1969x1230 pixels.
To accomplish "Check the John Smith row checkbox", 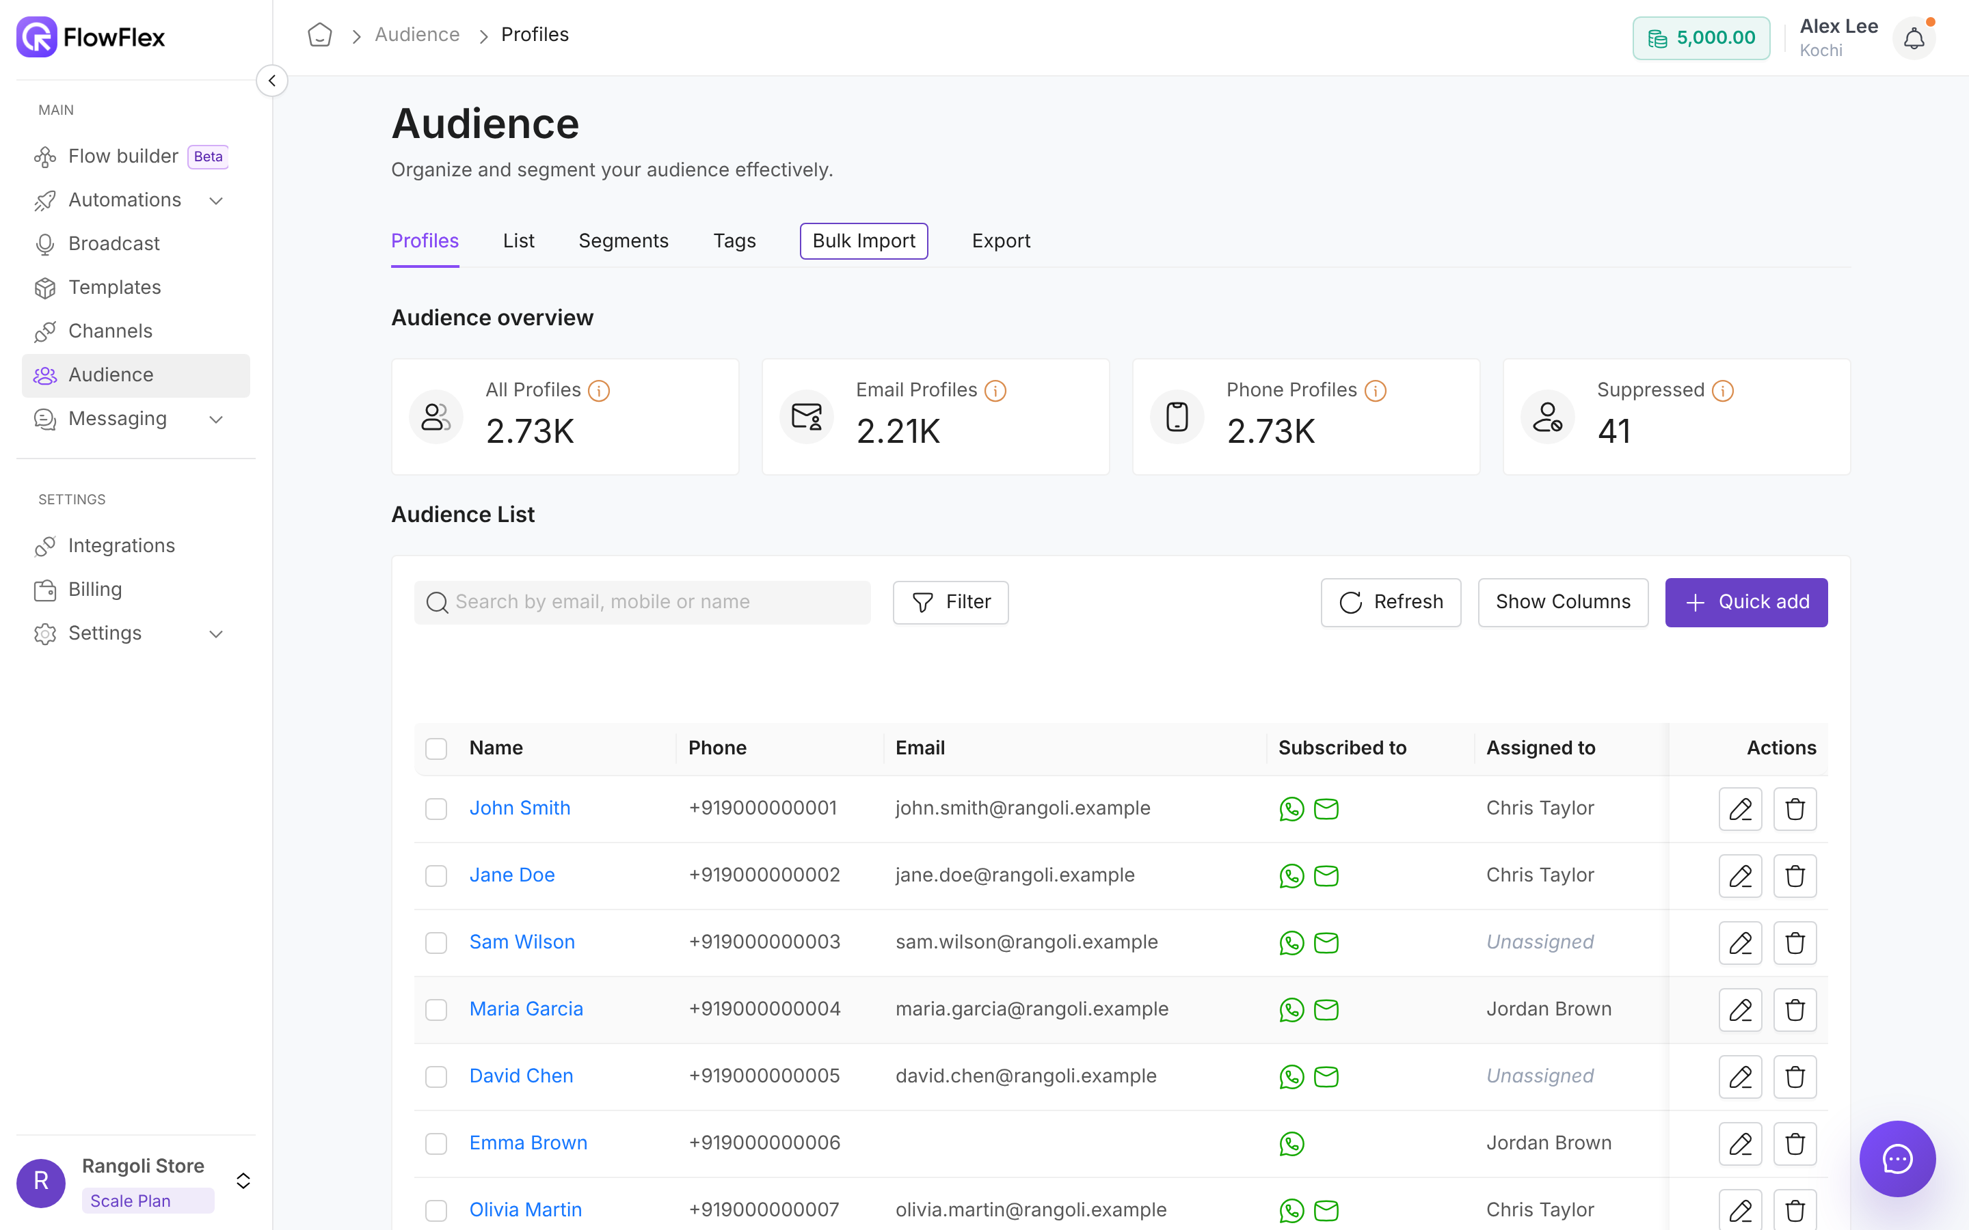I will [436, 808].
